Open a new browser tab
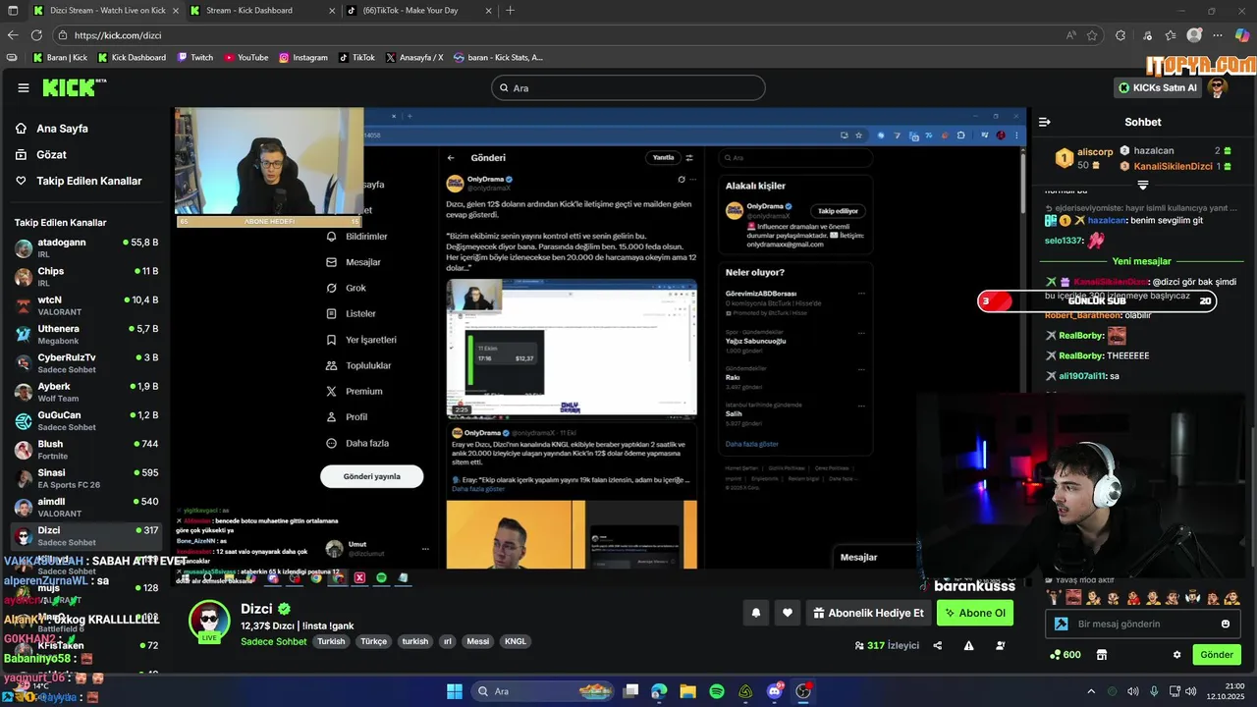The height and width of the screenshot is (707, 1257). 510,10
